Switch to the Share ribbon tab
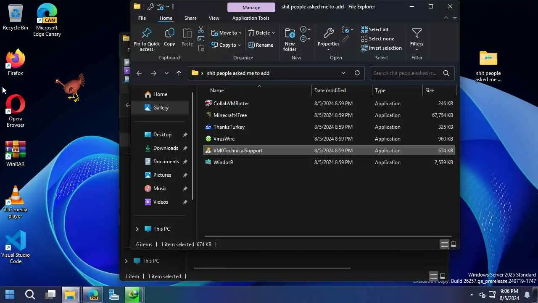Viewport: 538px width, 303px height. [190, 18]
